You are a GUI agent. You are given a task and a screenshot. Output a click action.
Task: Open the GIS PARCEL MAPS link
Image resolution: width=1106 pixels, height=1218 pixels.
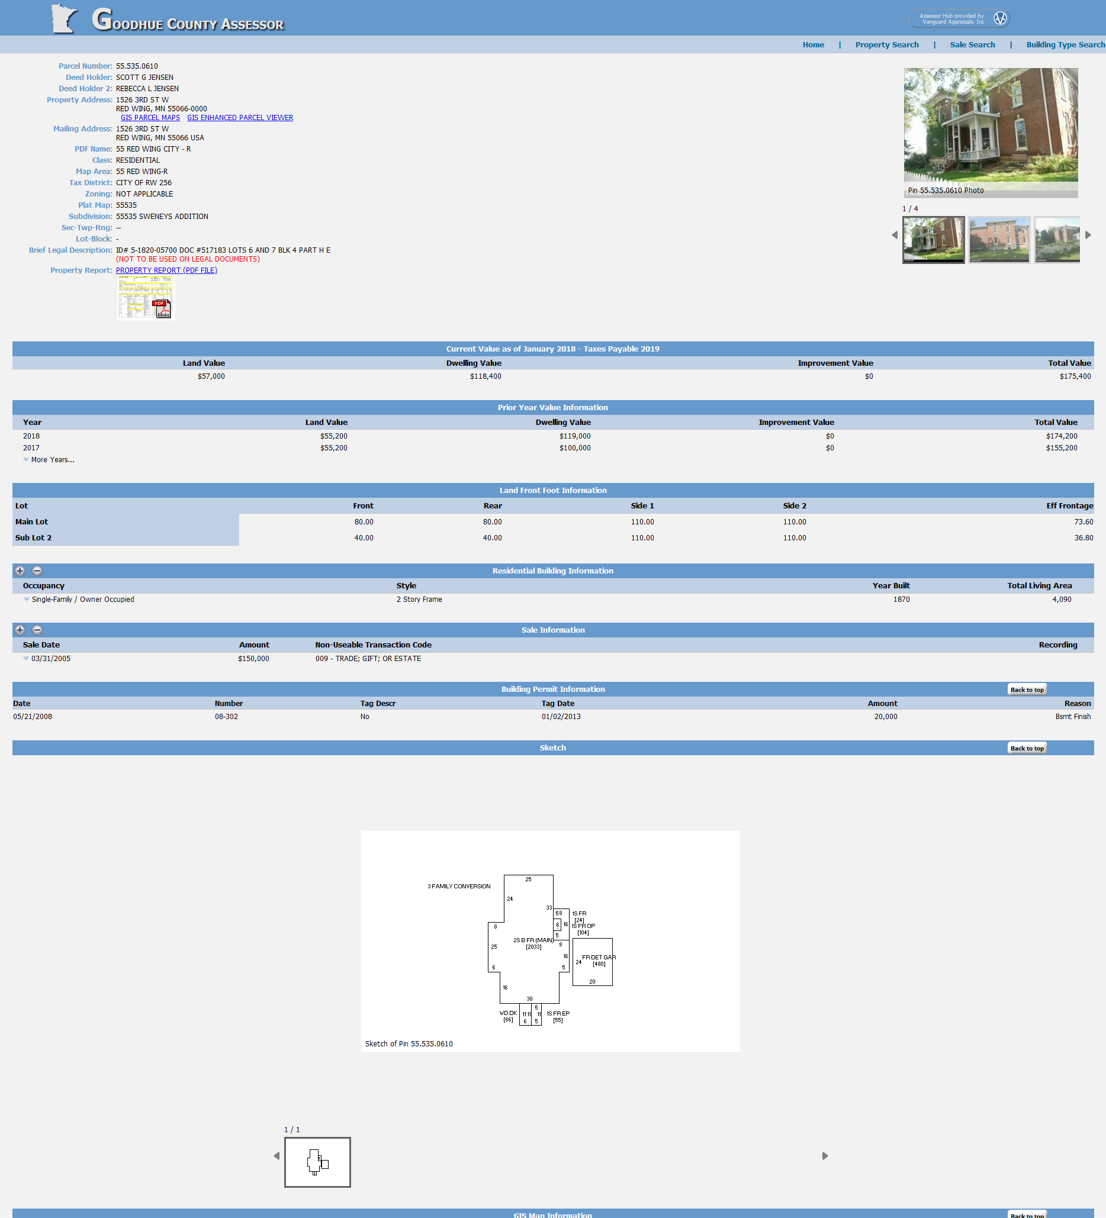[x=150, y=118]
